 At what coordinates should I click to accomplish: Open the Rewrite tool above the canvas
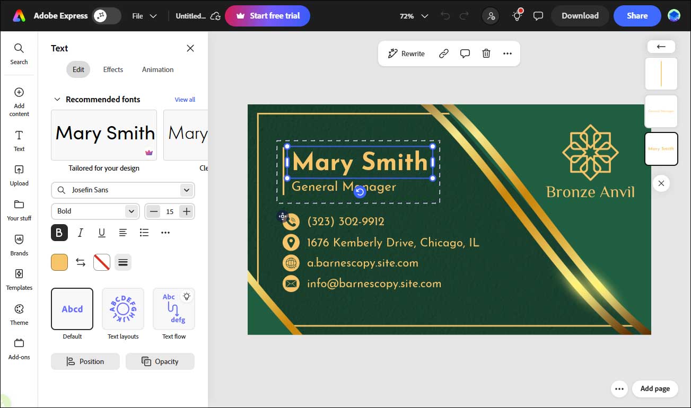point(406,53)
